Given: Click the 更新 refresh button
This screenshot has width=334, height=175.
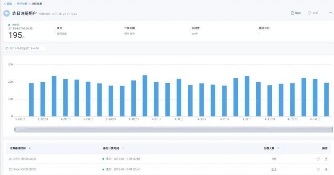Looking at the screenshot, I should [x=313, y=13].
